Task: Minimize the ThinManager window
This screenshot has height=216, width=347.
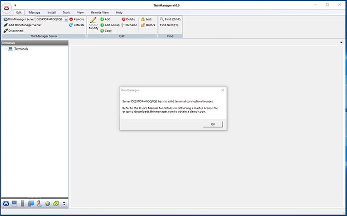Action: tap(316, 5)
